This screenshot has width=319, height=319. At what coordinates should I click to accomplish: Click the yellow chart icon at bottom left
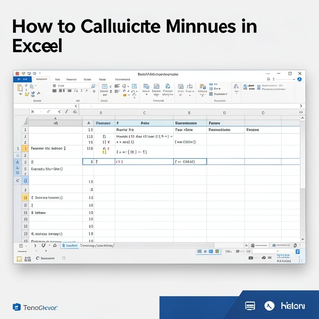(19, 259)
